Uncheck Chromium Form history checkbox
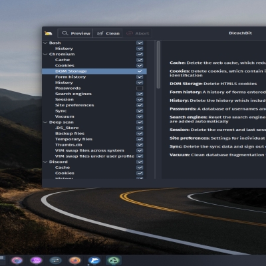 click(x=140, y=77)
